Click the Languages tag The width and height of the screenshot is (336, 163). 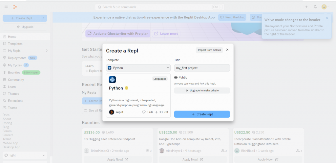(x=160, y=79)
